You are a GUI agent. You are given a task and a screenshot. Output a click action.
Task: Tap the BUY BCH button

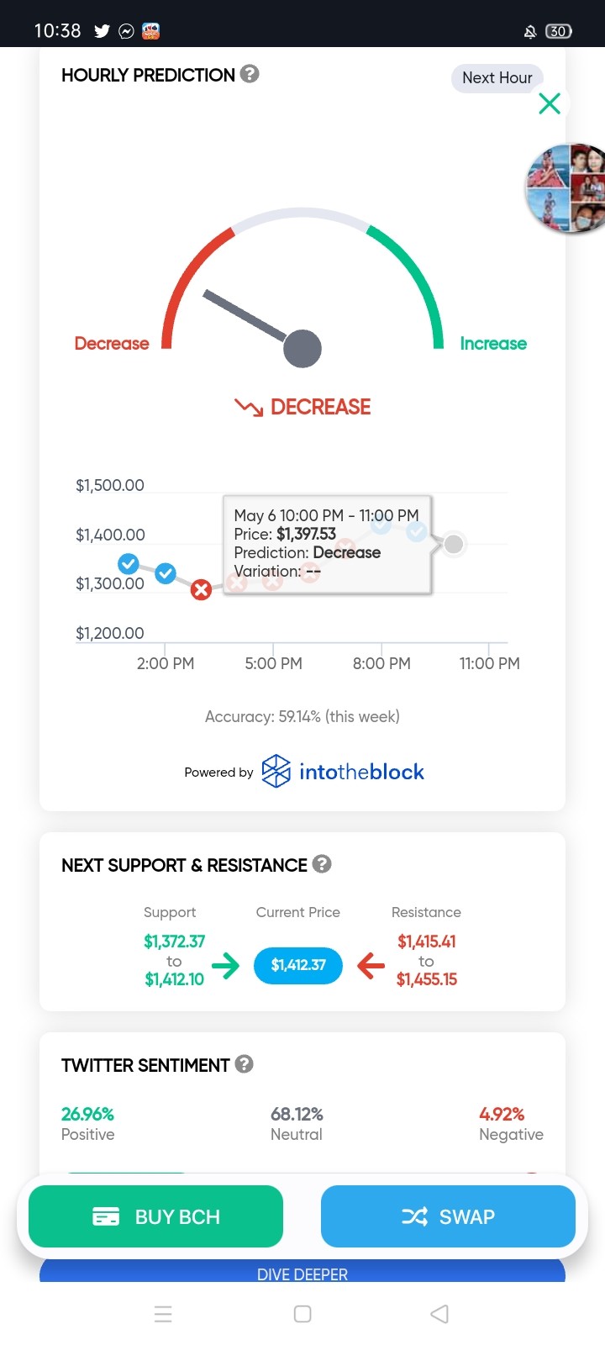[155, 1216]
